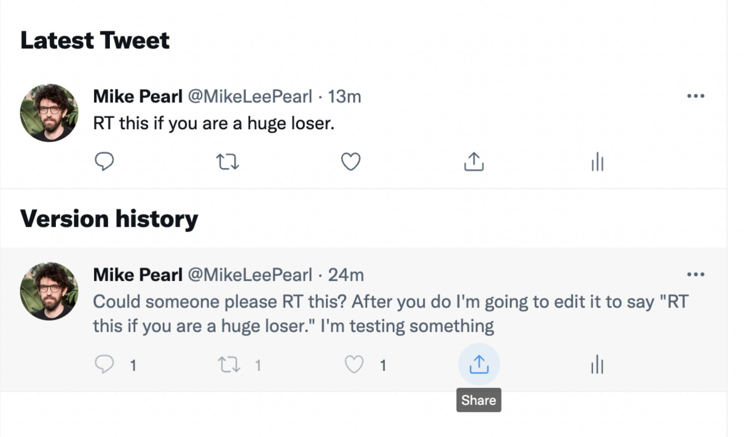749x437 pixels.
Task: Click the analytics bar chart icon on version history tweet
Action: tap(598, 364)
